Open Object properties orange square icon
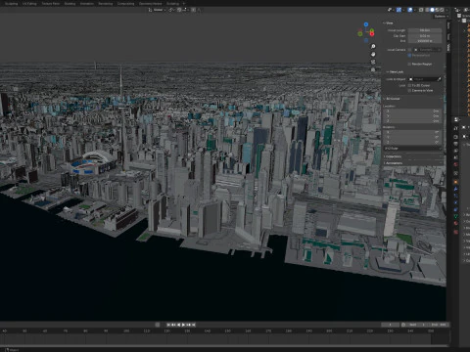 (x=455, y=182)
